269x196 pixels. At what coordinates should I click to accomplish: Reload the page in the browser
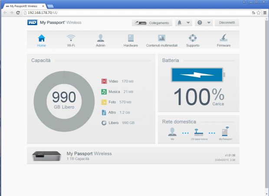tap(18, 13)
